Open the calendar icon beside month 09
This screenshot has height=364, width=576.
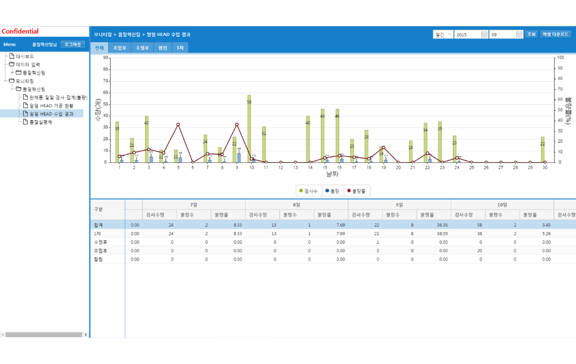click(x=519, y=34)
